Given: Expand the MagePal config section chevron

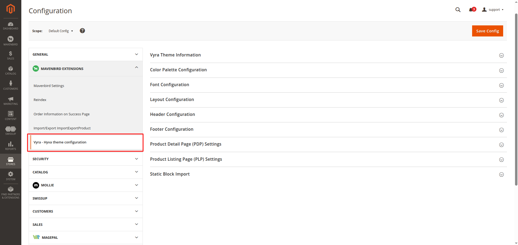Looking at the screenshot, I should click(x=137, y=237).
